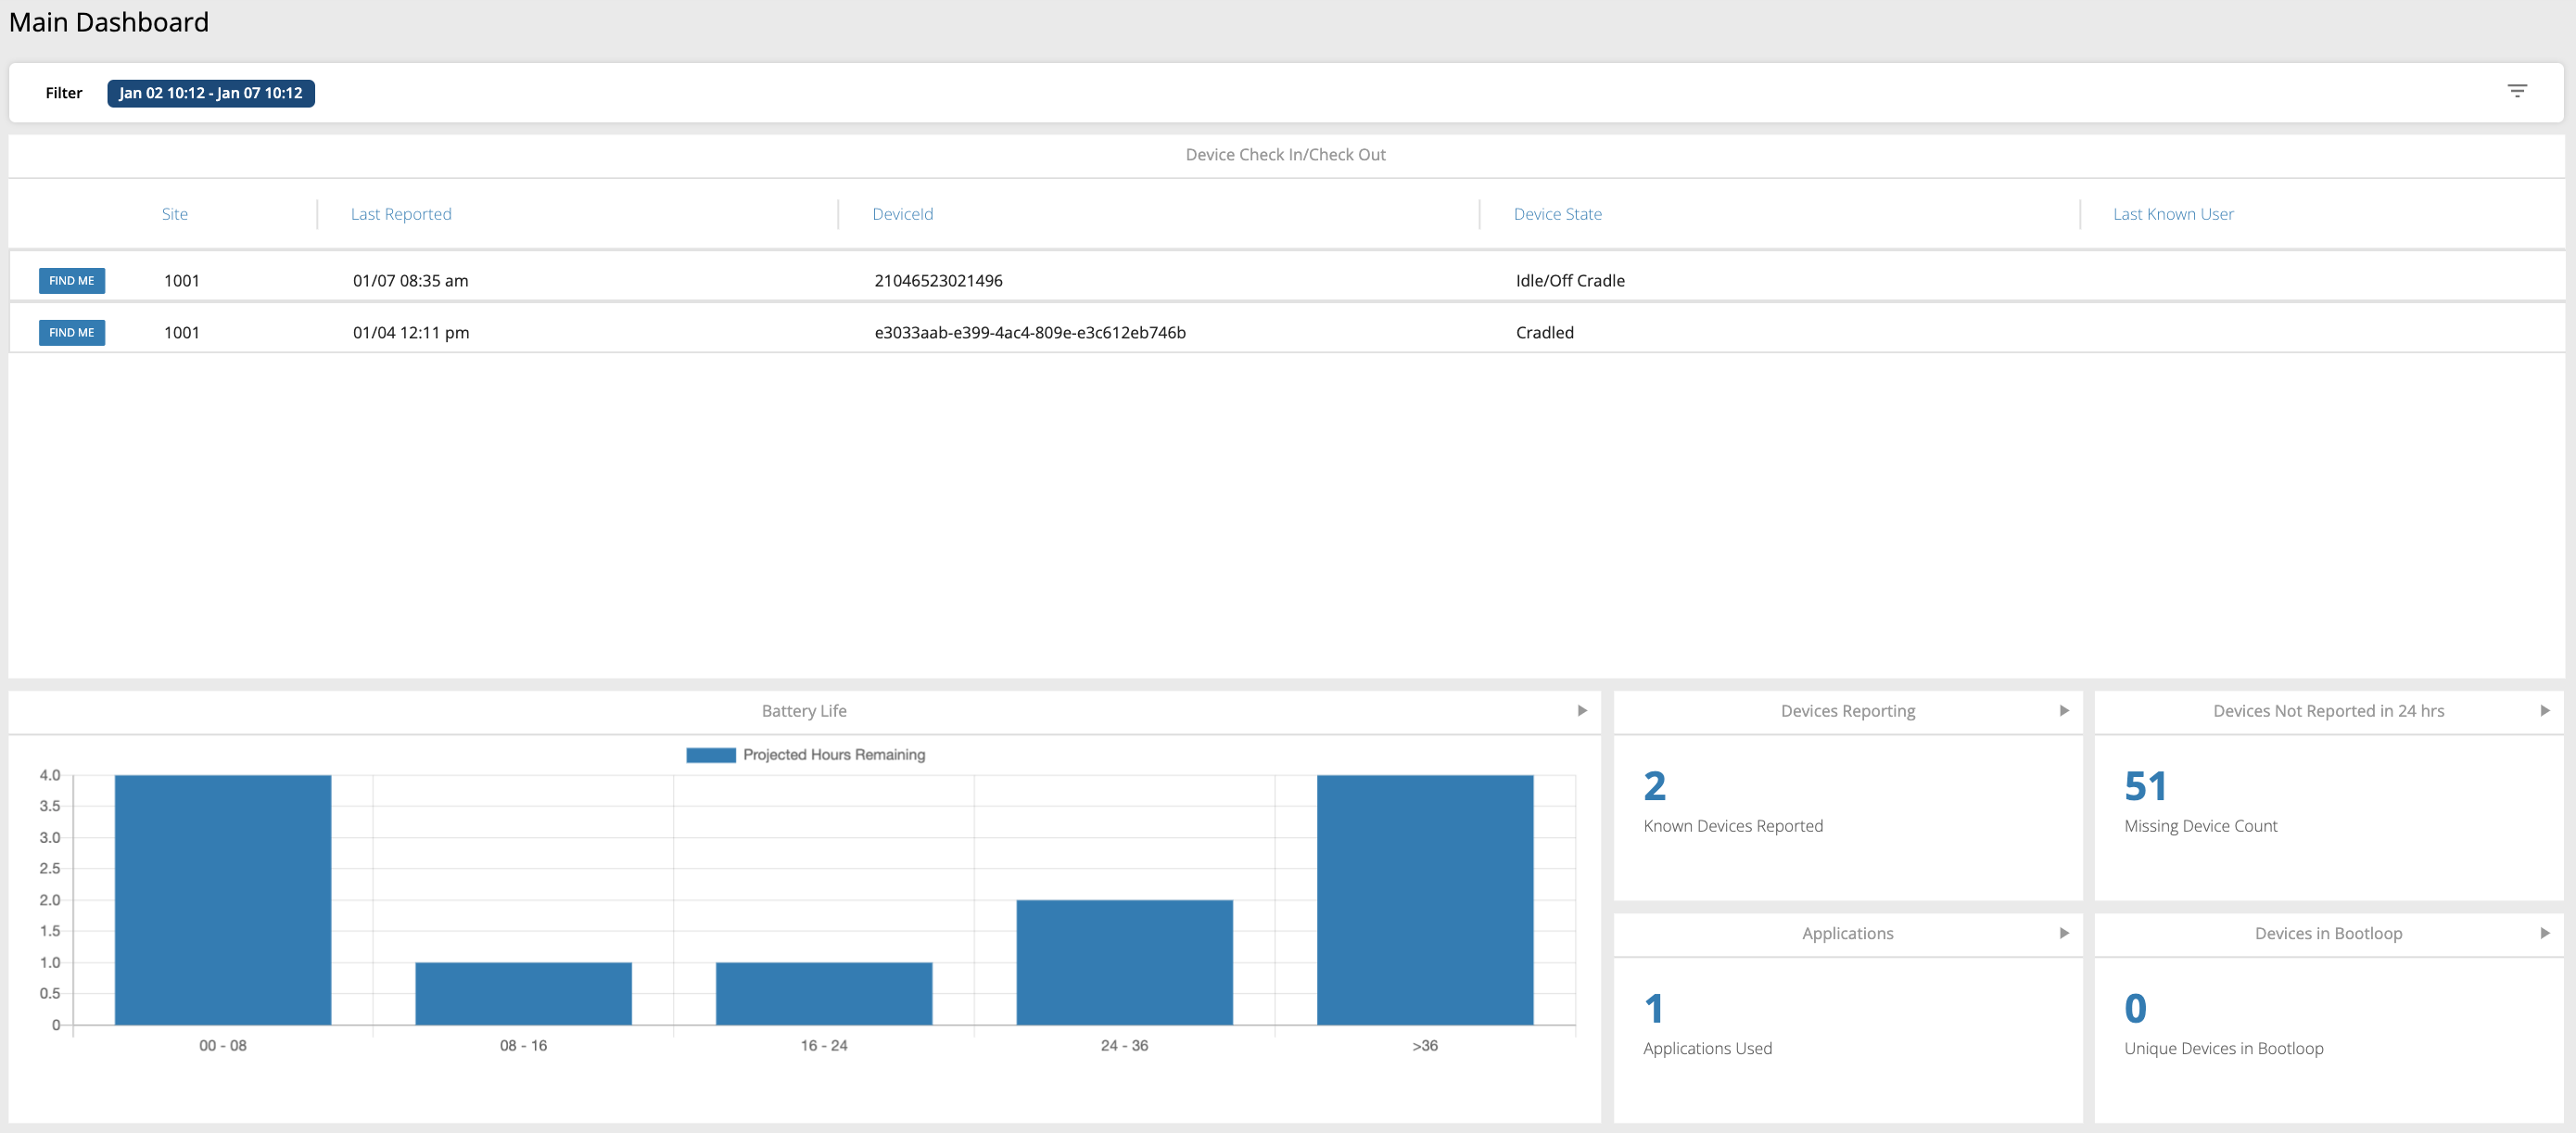Click the >36 battery bar

(1425, 900)
